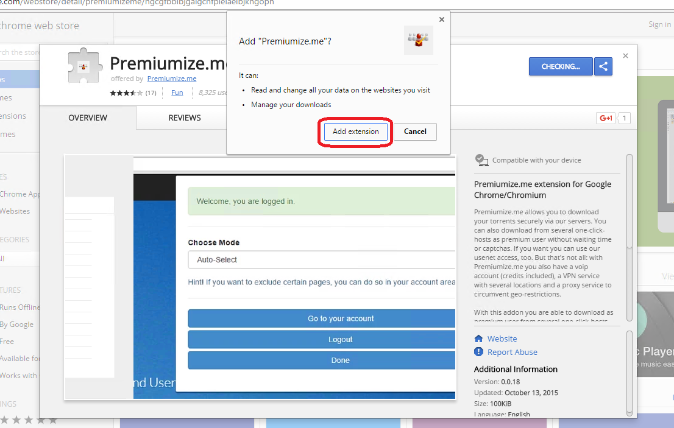Select Extensions in the store sidebar

13,116
